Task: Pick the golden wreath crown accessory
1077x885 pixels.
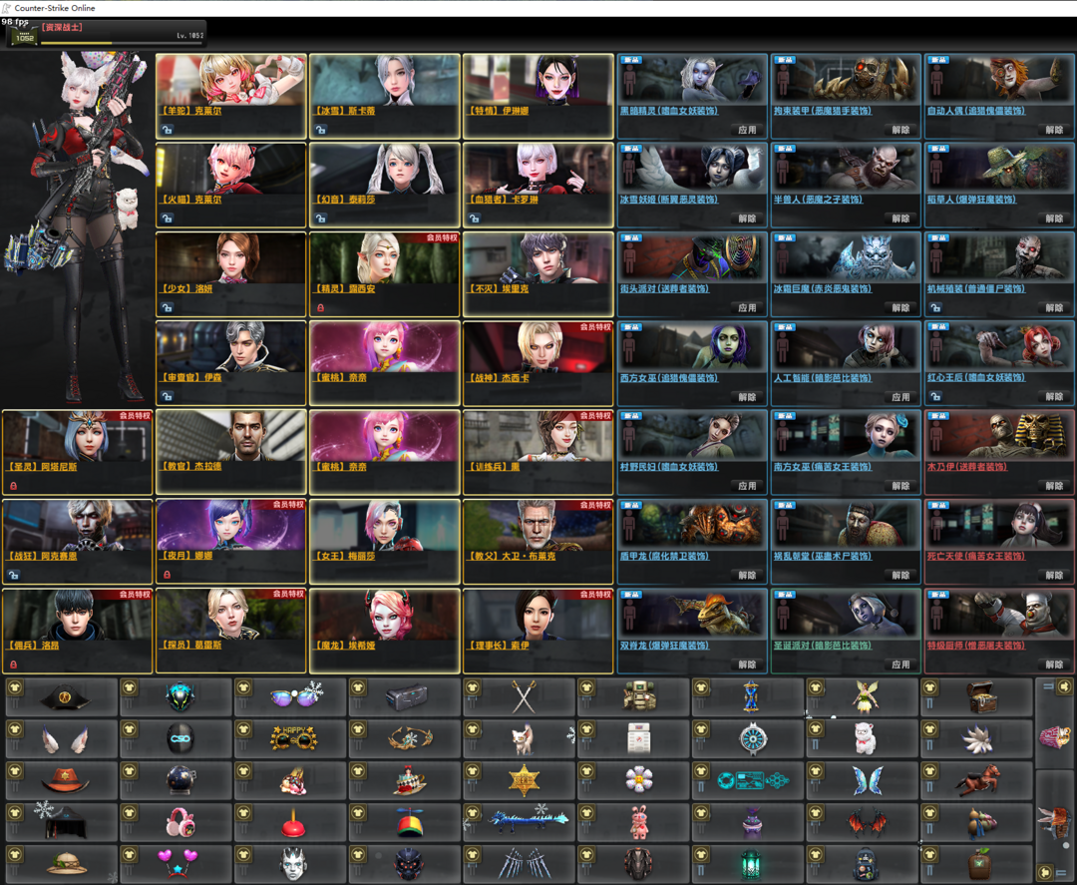Action: (410, 738)
